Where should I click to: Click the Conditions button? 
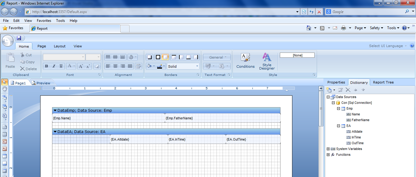coord(245,61)
